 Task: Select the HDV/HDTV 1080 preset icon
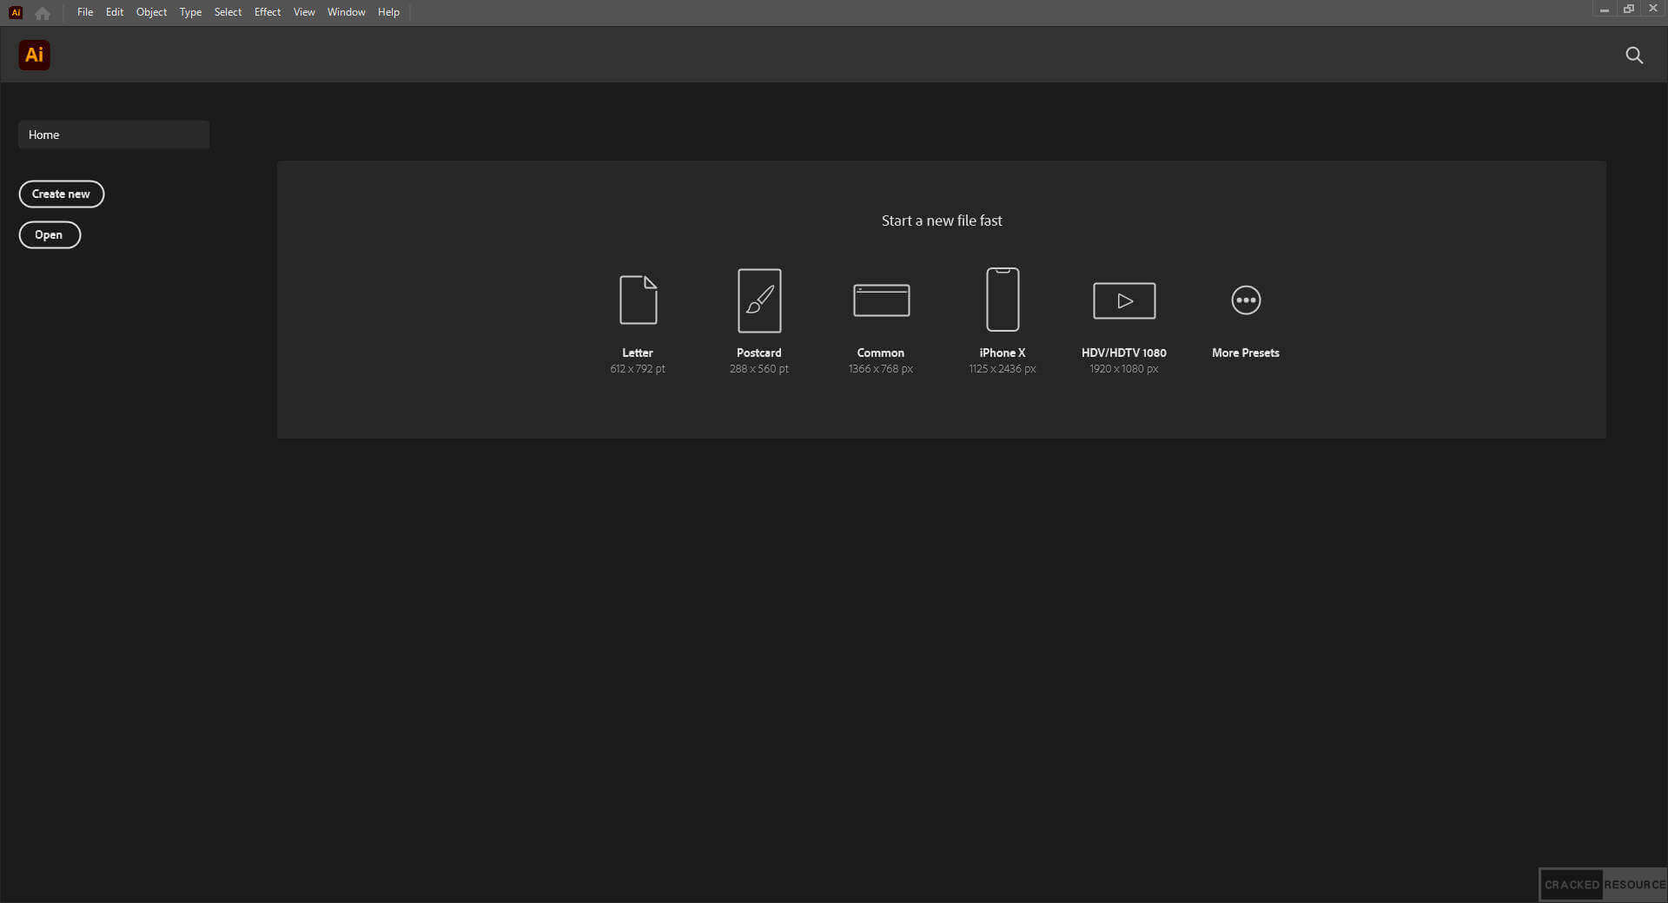[1124, 300]
